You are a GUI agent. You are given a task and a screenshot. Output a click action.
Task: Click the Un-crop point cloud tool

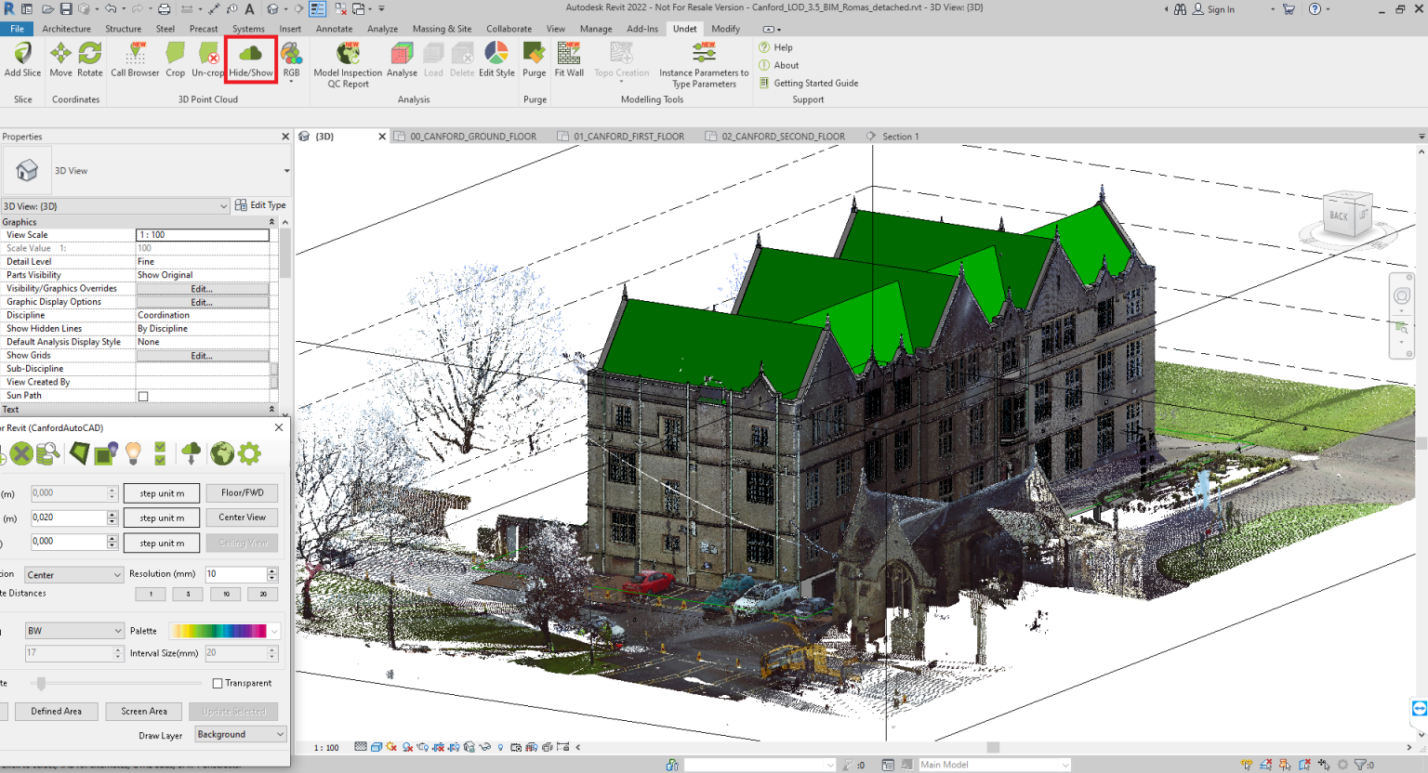(x=208, y=59)
